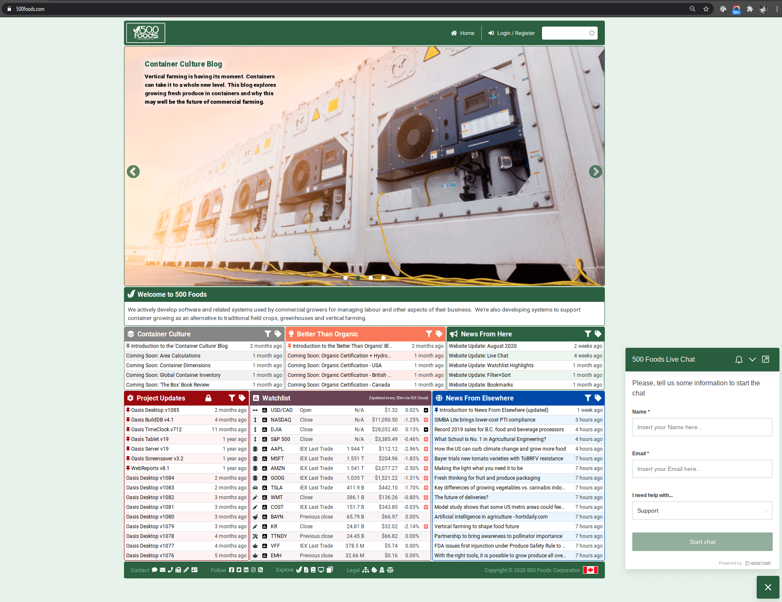The width and height of the screenshot is (782, 602).
Task: Open 'Coming Soon: Area Calculations' post
Action: pos(163,356)
